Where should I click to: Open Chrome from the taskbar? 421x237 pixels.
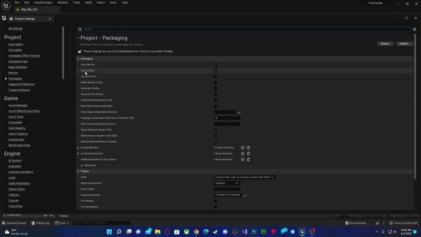click(196, 232)
